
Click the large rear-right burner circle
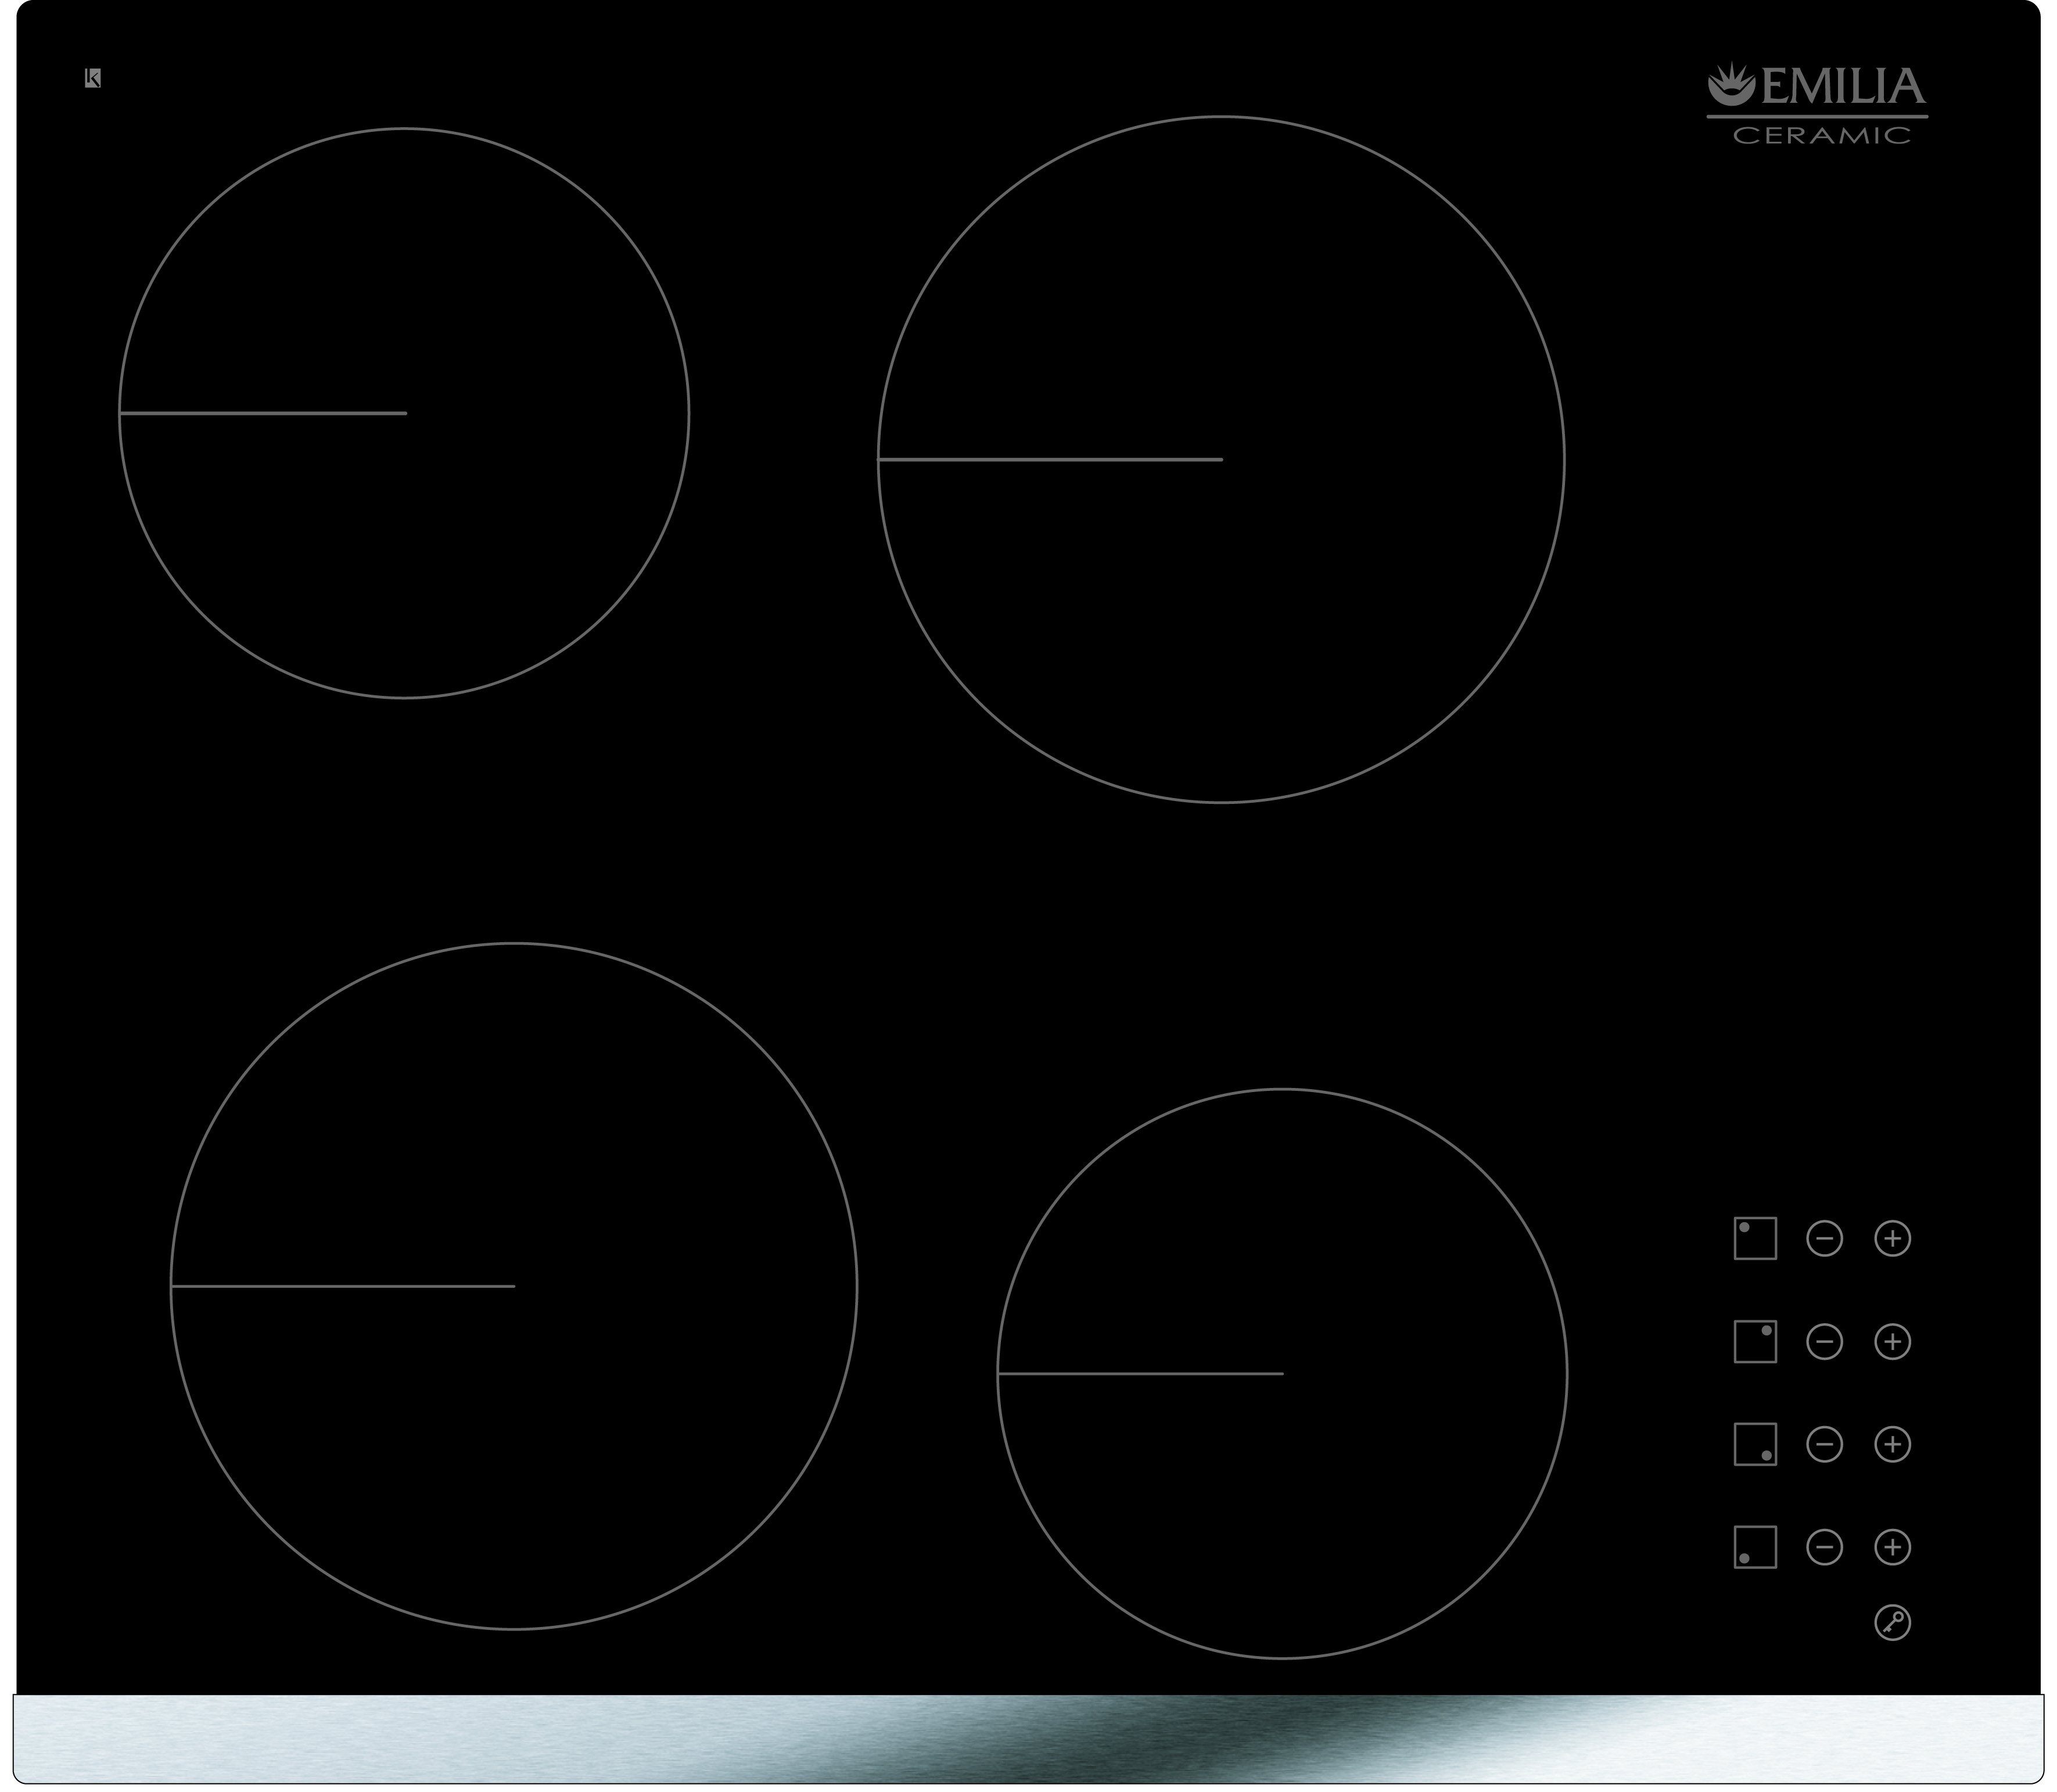click(x=1221, y=460)
